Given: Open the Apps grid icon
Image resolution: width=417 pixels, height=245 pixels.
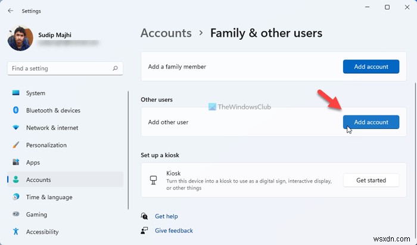Looking at the screenshot, I should coord(15,162).
